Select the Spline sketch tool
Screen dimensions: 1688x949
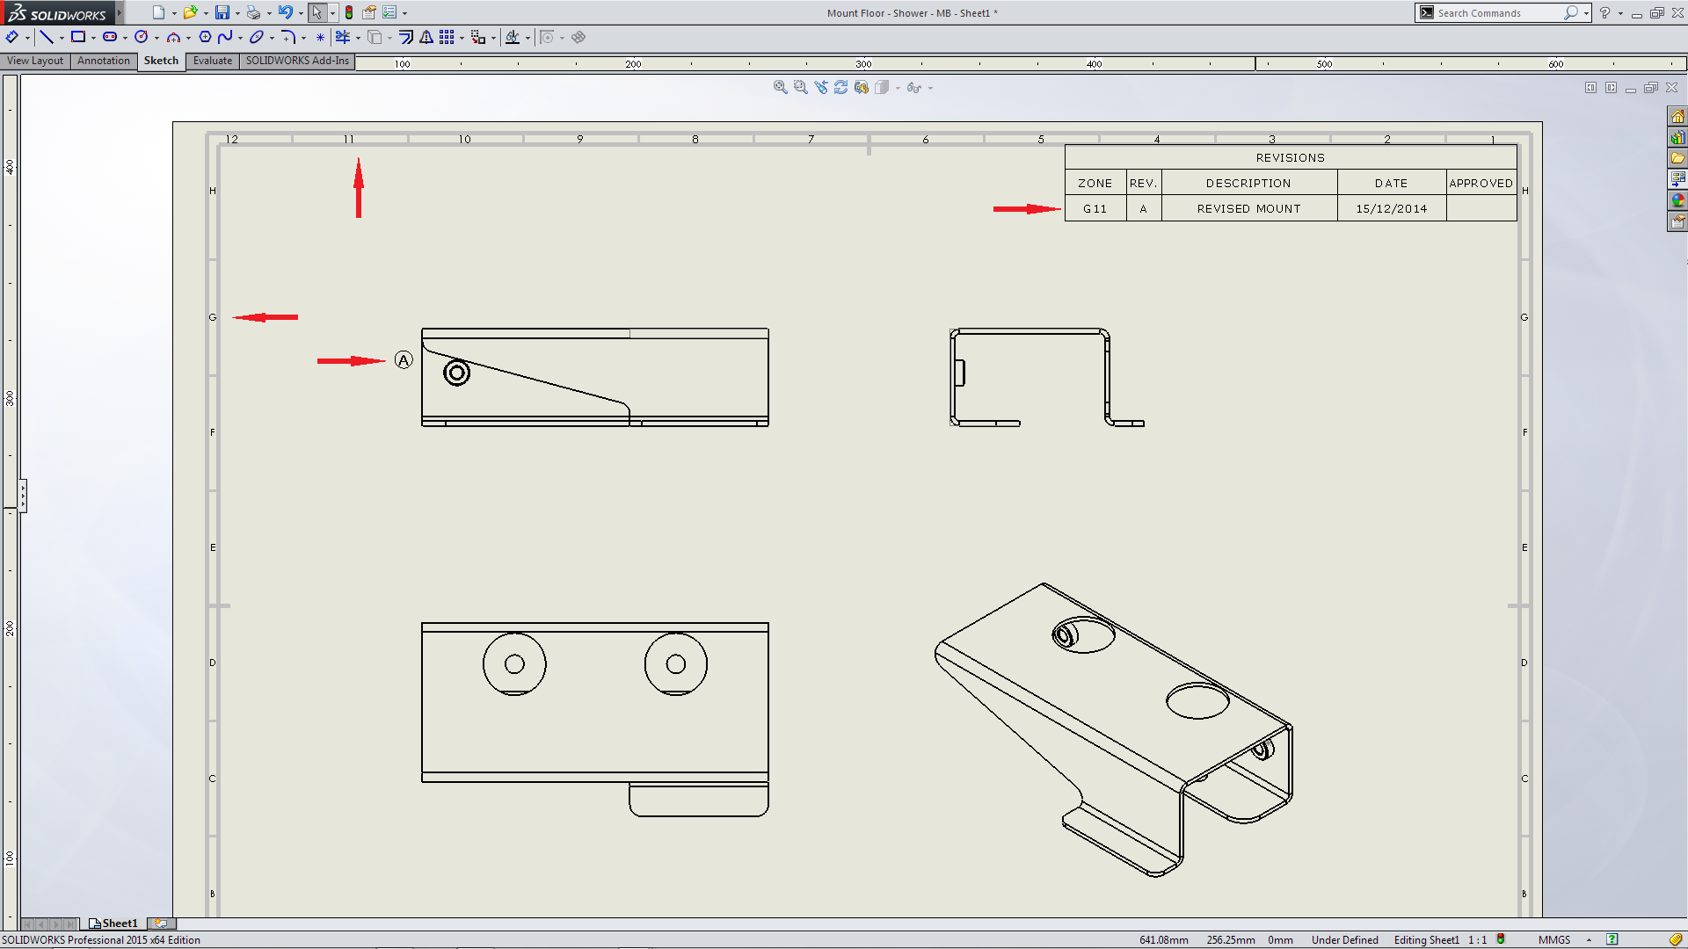(225, 37)
